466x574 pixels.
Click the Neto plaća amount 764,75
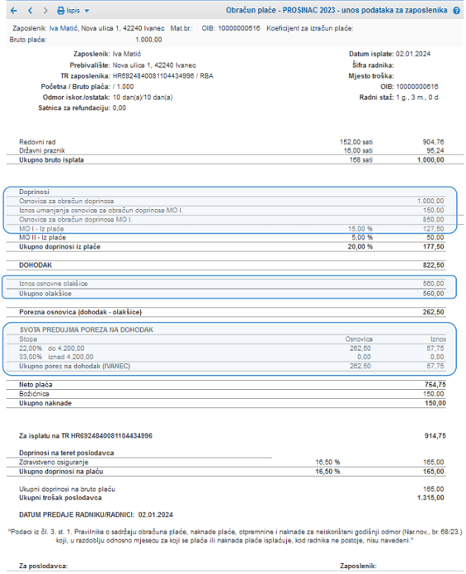tap(435, 385)
